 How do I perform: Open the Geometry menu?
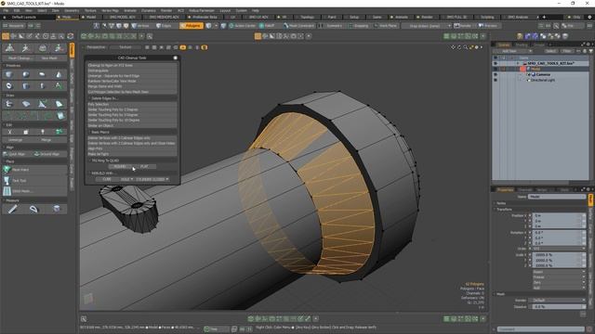click(72, 10)
